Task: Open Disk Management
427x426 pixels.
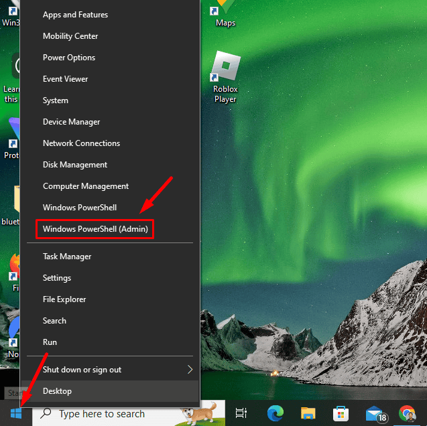Action: [110, 165]
